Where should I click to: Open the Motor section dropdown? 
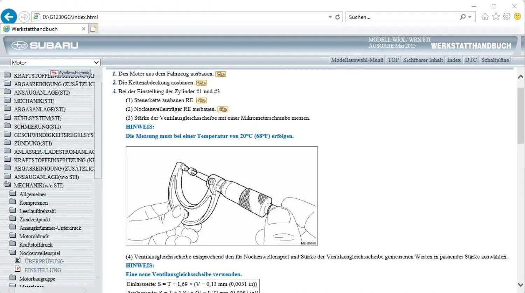tap(55, 63)
